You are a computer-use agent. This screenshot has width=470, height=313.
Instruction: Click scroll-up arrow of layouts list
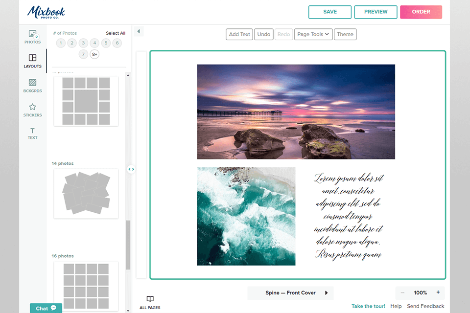click(128, 75)
